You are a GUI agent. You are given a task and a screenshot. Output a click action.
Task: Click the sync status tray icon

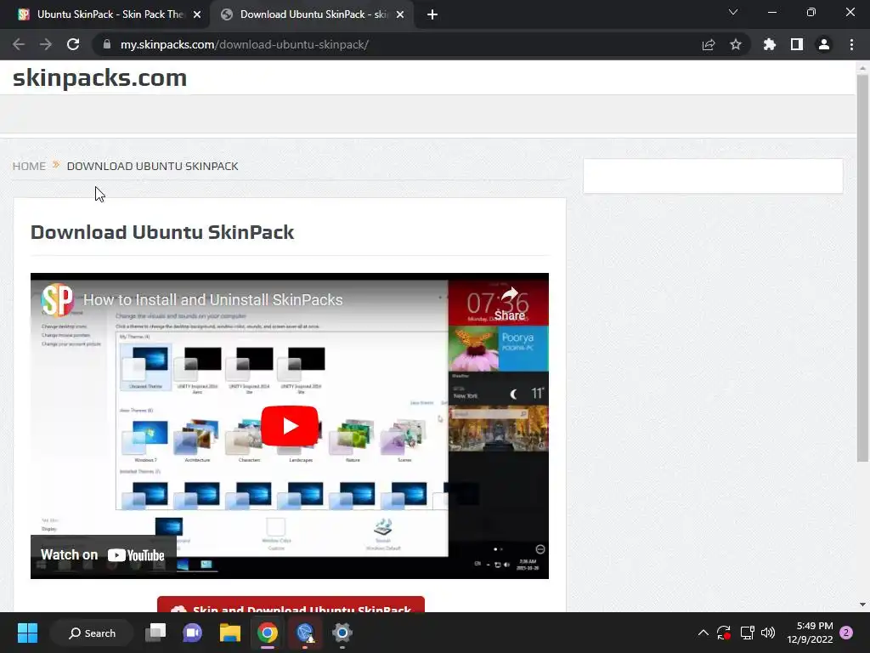click(x=724, y=633)
